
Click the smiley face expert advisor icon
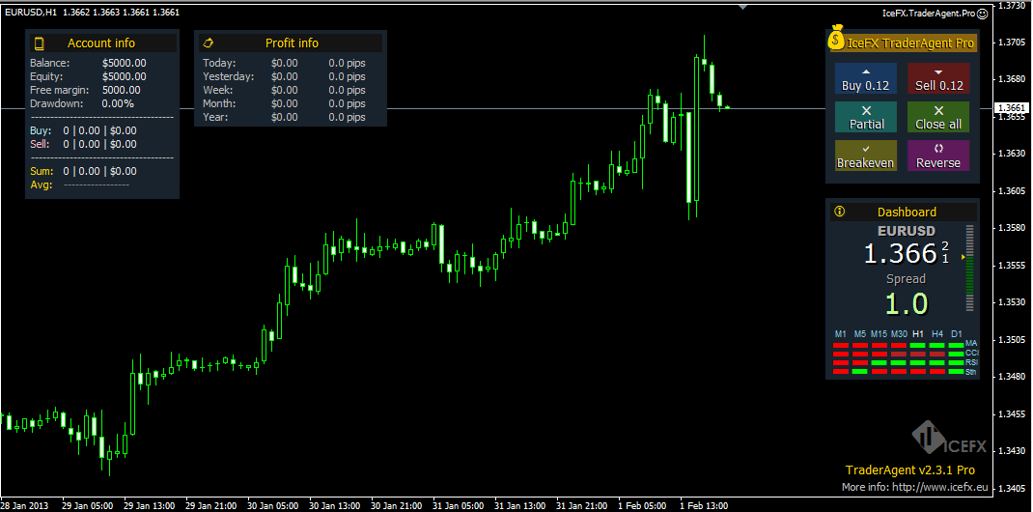pos(982,13)
